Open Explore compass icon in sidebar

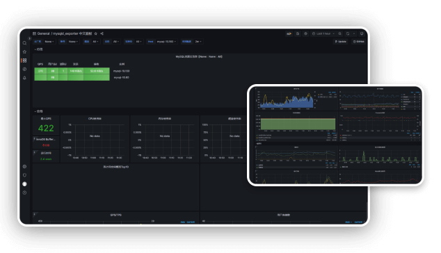tap(24, 69)
